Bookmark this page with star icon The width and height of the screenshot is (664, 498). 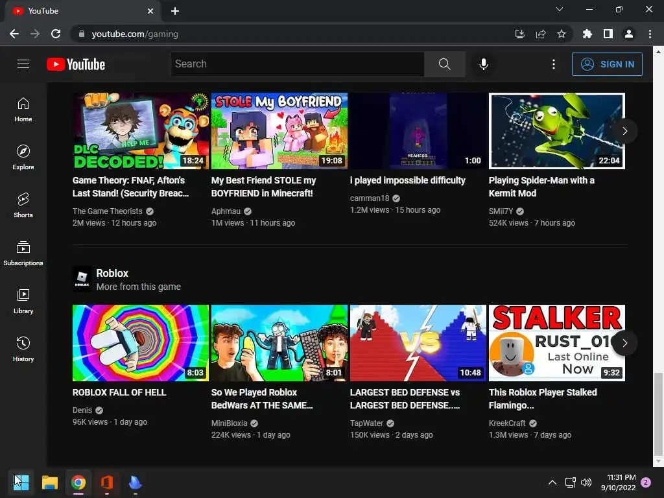tap(561, 34)
